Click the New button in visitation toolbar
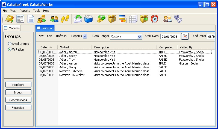 tap(42, 36)
